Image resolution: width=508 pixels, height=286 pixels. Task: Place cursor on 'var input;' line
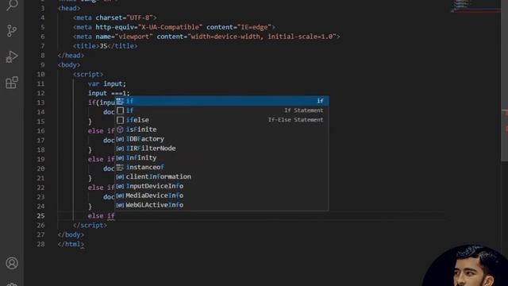(107, 83)
